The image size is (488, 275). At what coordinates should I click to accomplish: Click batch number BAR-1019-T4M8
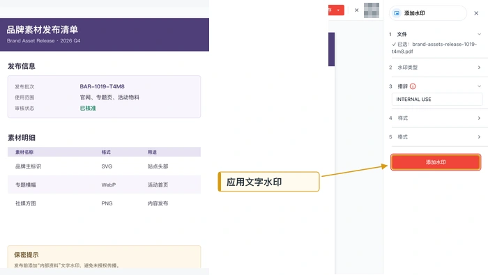click(102, 86)
